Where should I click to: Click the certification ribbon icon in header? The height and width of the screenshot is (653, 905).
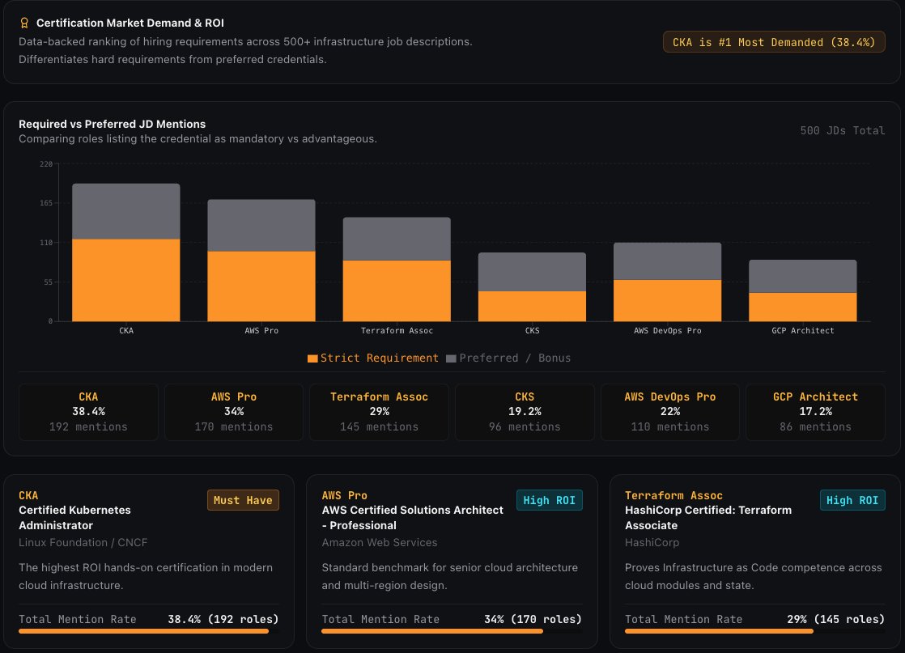[x=24, y=23]
